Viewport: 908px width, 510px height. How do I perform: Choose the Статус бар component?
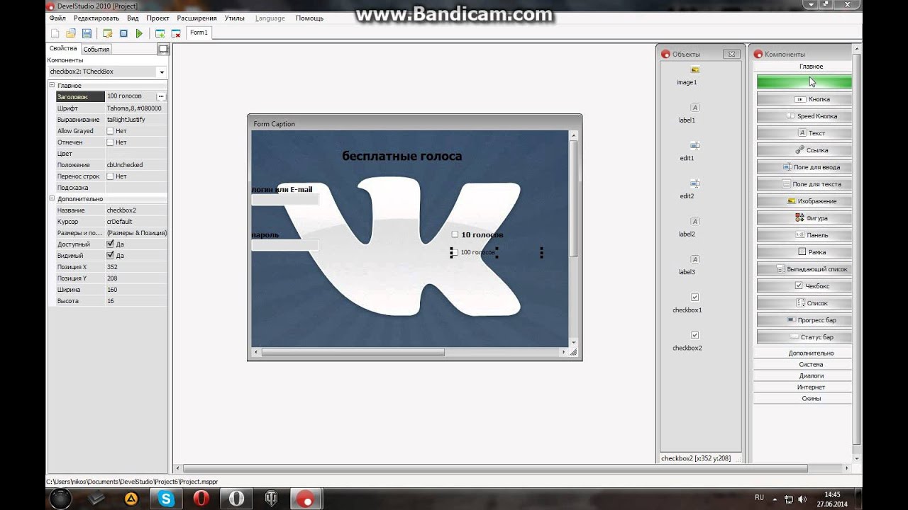coord(804,337)
